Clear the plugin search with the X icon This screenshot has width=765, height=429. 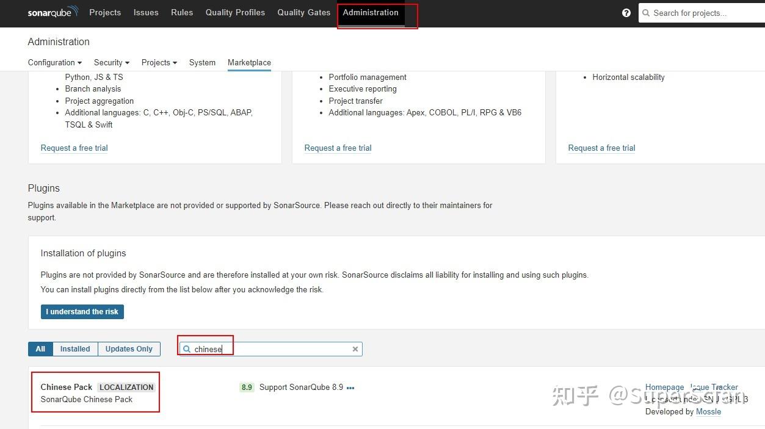click(355, 349)
